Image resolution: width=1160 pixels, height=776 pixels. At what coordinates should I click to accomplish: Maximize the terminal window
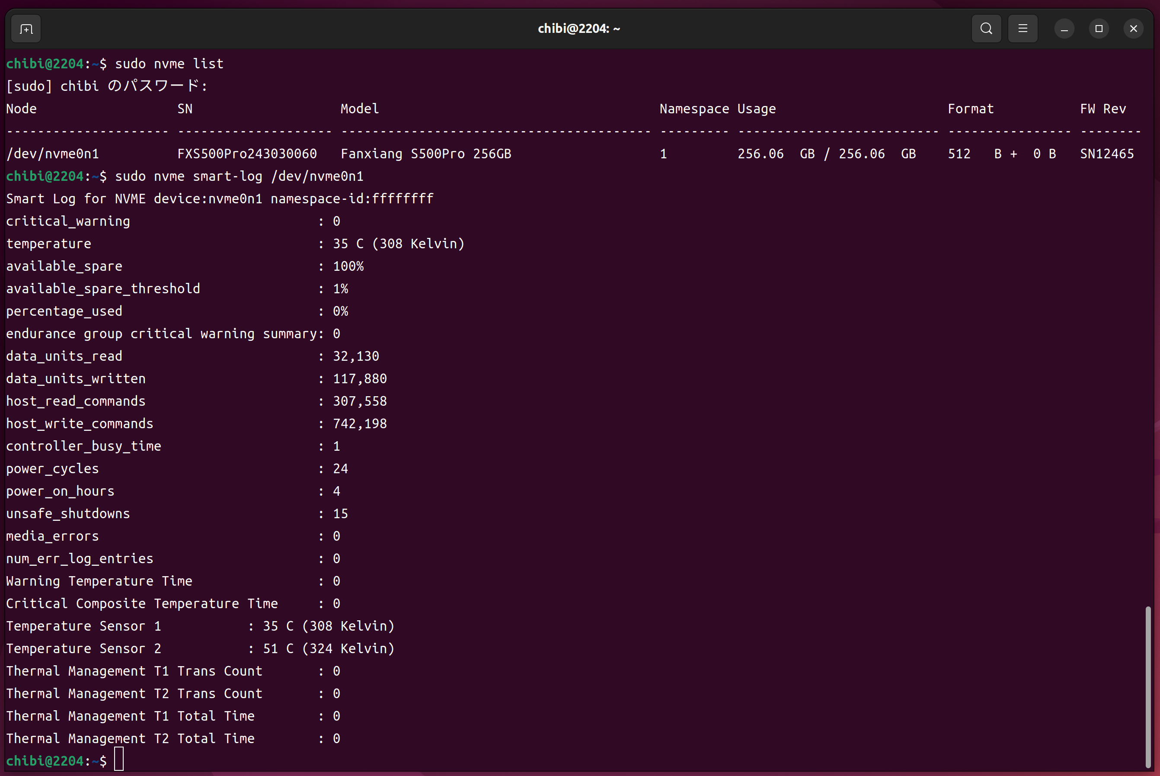tap(1099, 29)
